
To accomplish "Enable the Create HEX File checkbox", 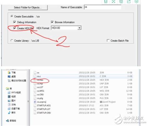I will [14, 28].
